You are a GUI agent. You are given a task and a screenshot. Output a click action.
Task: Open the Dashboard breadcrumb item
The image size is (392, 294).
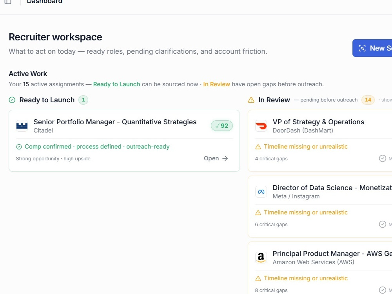point(45,2)
